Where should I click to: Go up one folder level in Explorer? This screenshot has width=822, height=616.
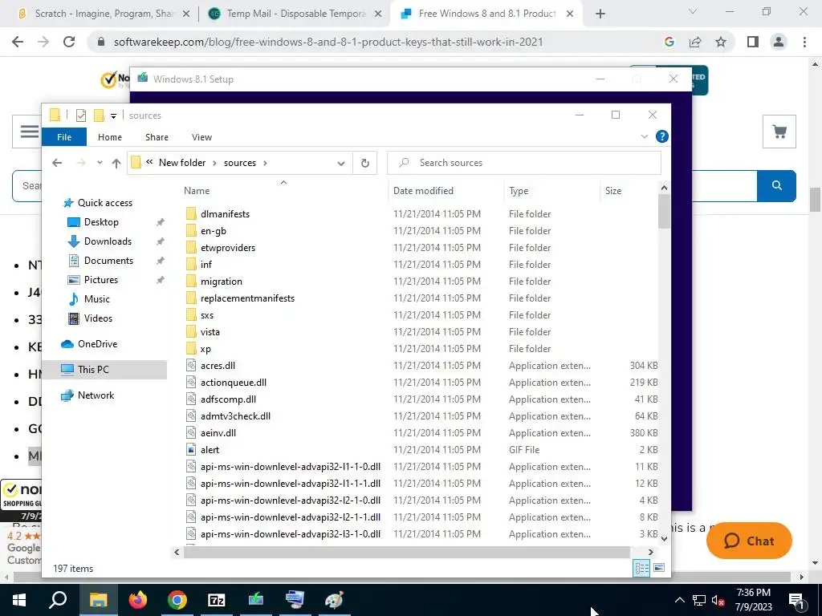(x=116, y=163)
